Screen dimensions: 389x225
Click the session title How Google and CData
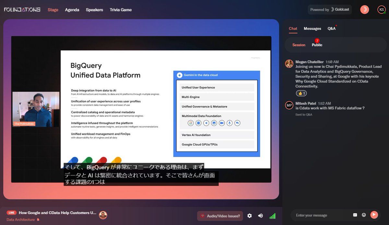point(57,213)
